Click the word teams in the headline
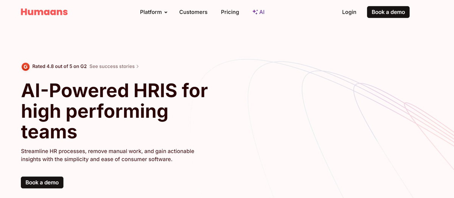This screenshot has height=198, width=454. (49, 131)
